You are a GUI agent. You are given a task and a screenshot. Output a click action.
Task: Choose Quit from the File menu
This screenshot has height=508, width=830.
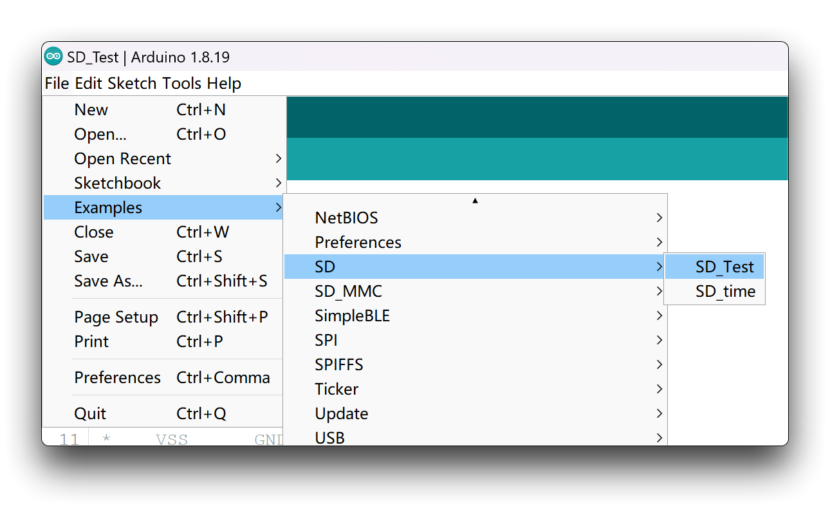coord(163,413)
